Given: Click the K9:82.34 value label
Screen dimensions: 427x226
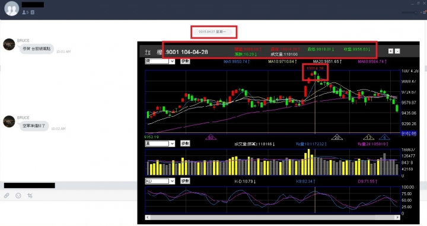Looking at the screenshot, I should 306,182.
